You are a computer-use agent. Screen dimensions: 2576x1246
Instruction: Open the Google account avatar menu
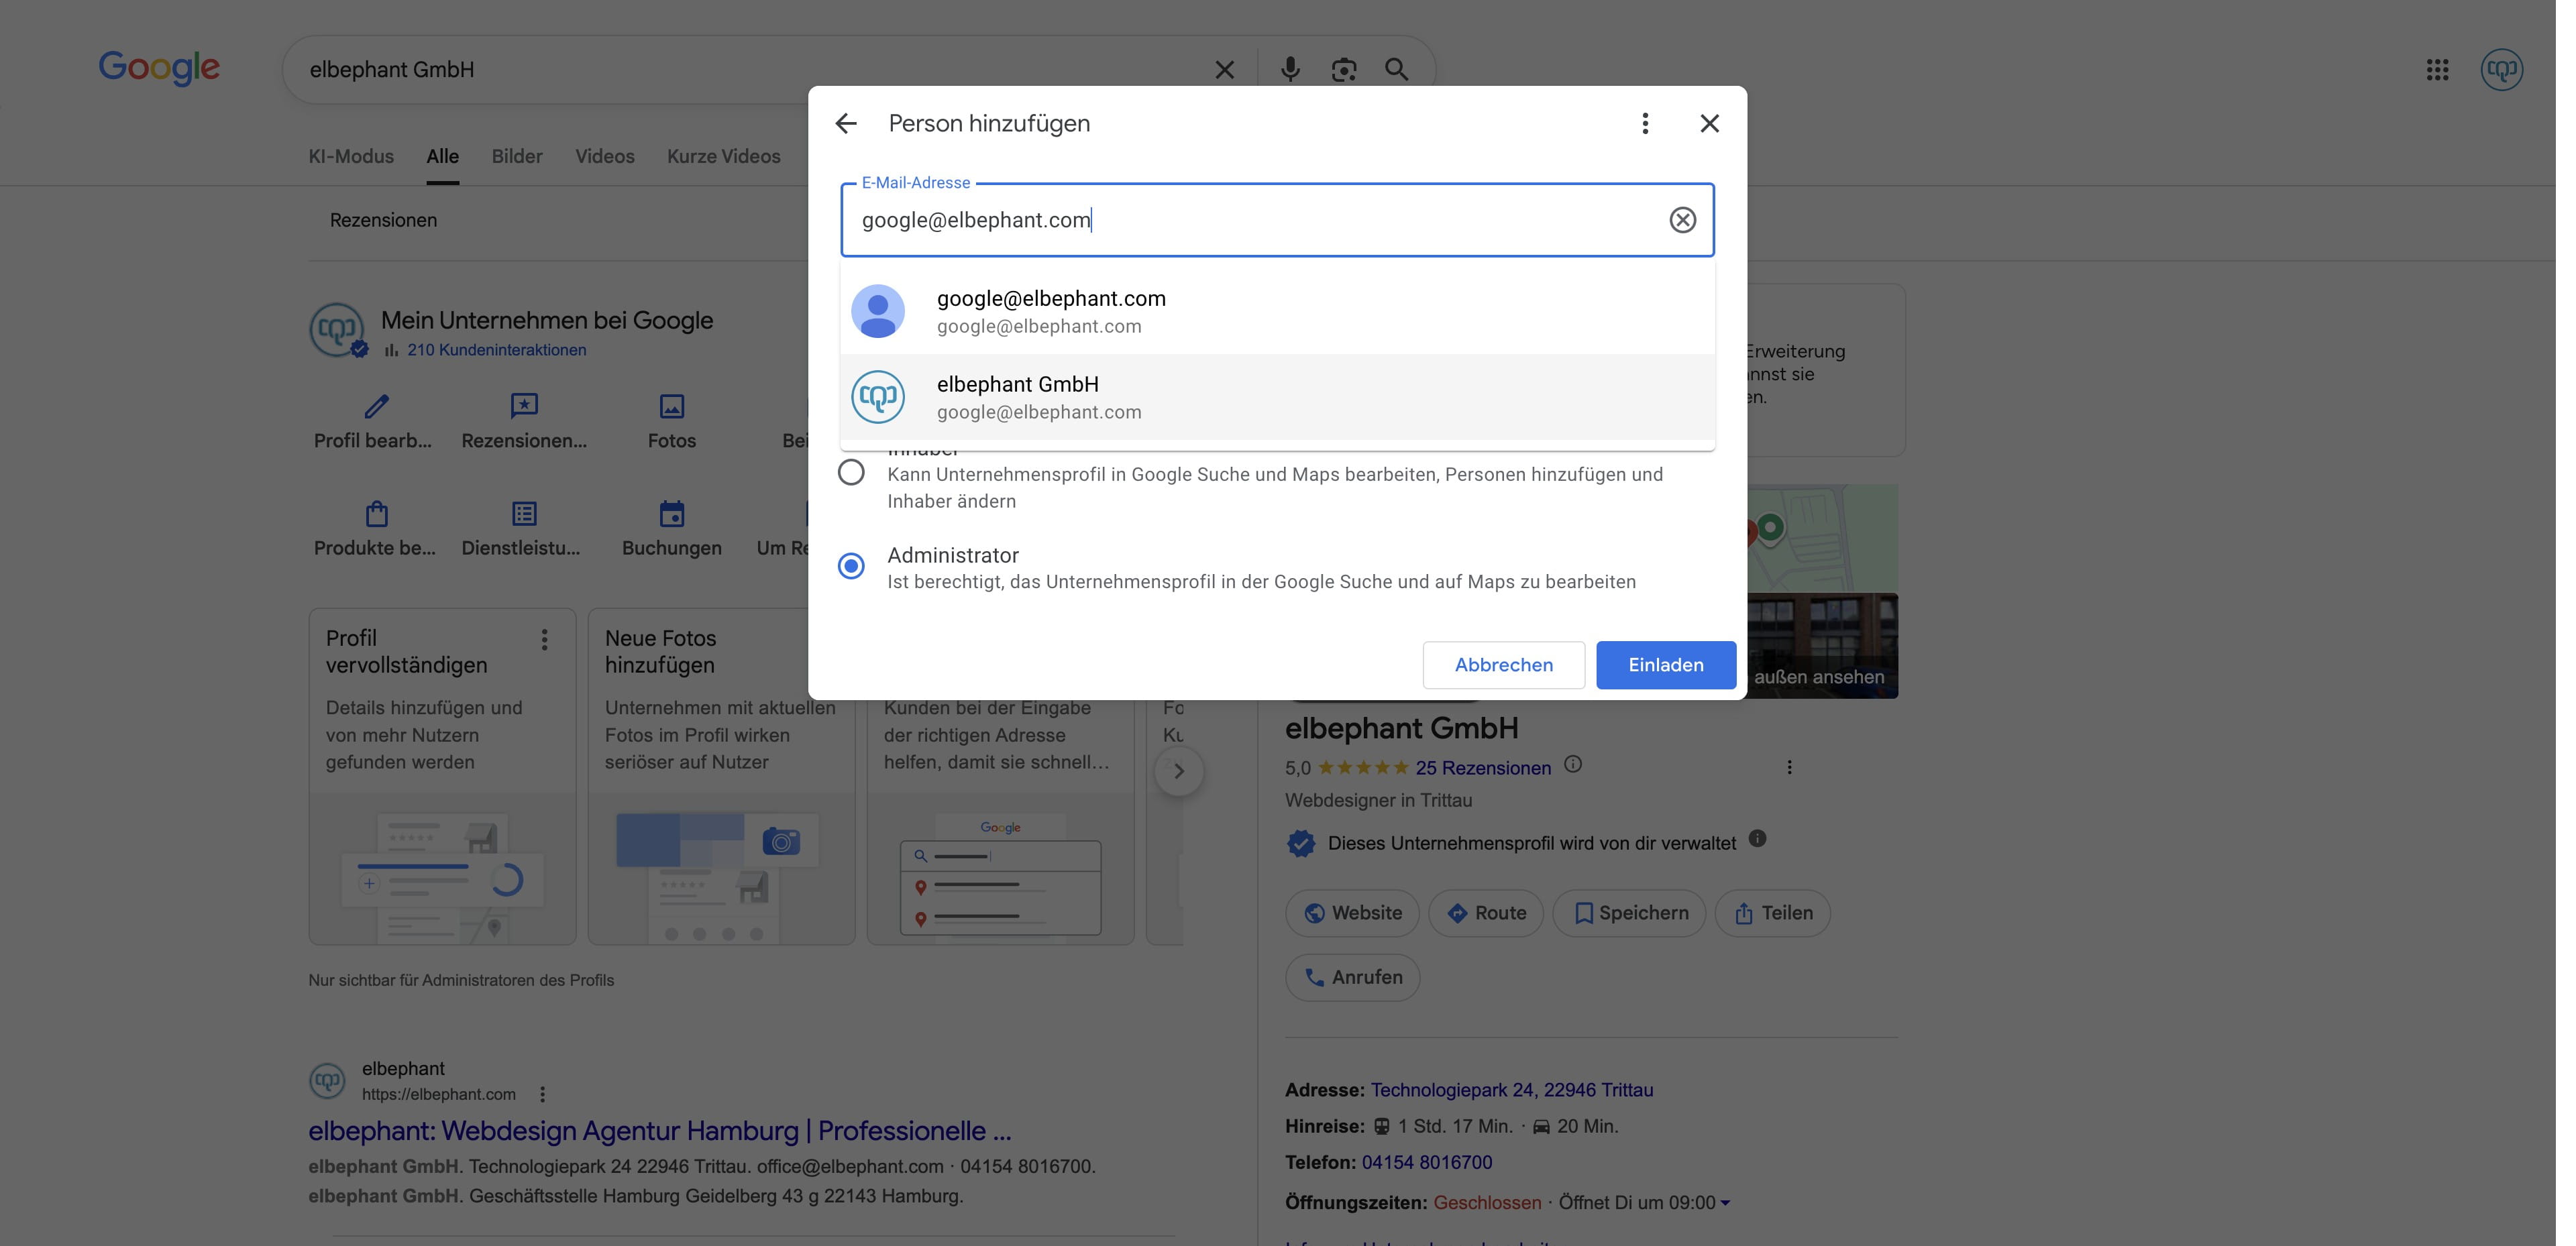(x=2501, y=69)
